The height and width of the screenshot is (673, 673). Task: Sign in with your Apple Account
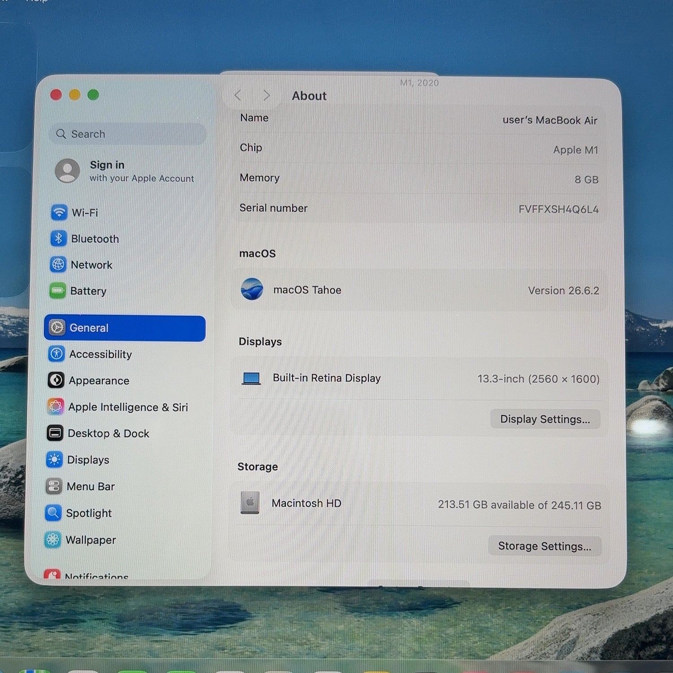coord(124,171)
